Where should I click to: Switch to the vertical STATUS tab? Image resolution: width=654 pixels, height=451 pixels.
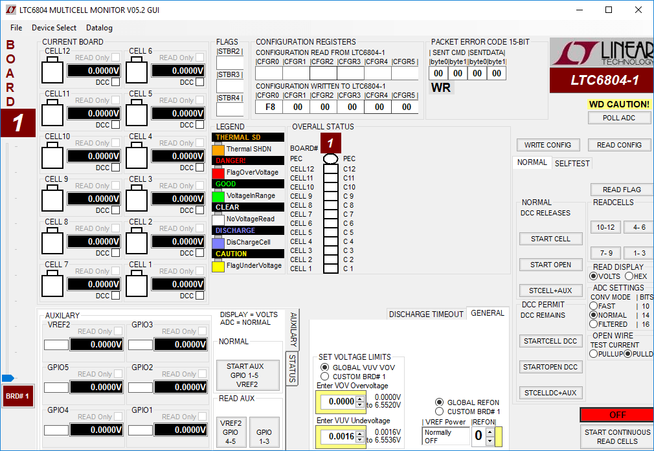(x=292, y=368)
